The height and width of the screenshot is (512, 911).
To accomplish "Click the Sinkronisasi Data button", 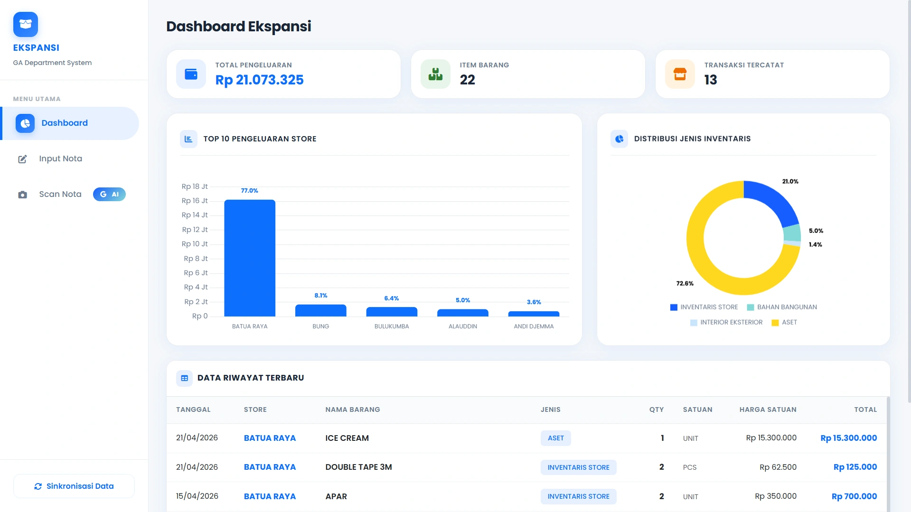I will (x=74, y=486).
